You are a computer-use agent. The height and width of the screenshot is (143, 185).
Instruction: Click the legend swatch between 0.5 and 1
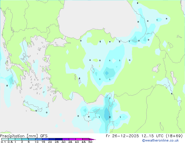12,139
